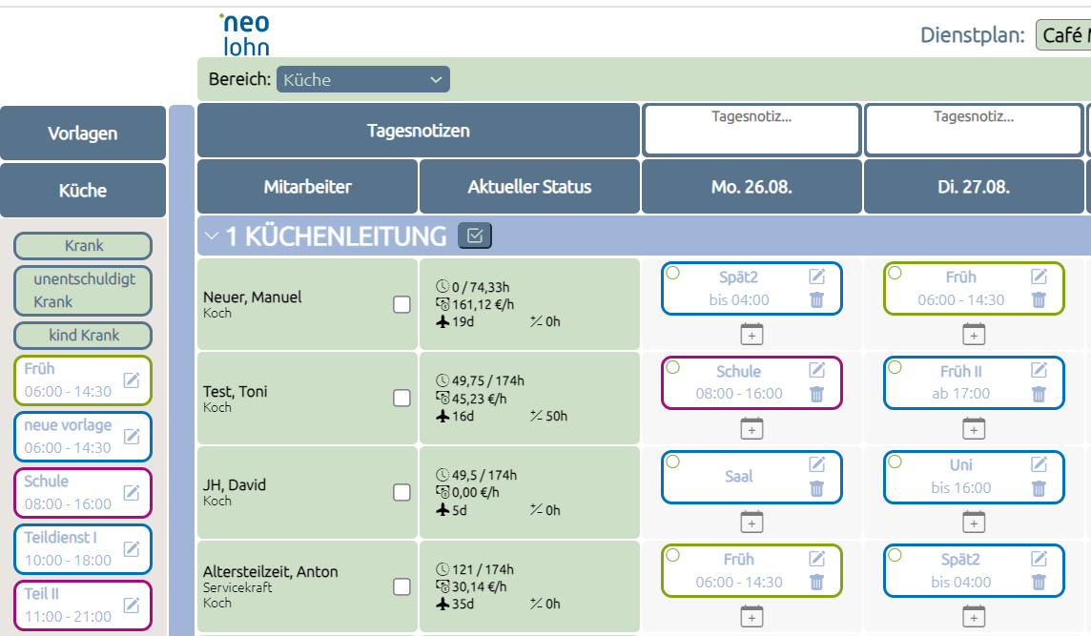Choose the Krank template button

click(83, 246)
